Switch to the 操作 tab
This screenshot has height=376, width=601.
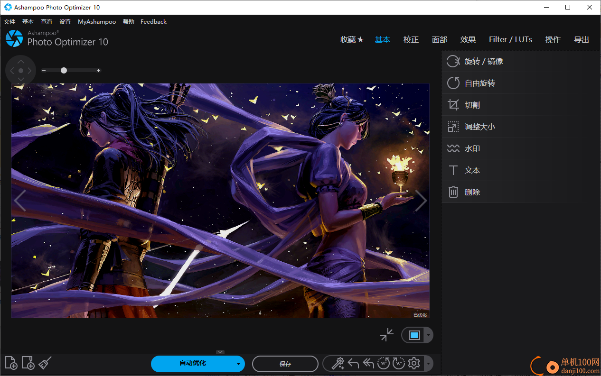pos(553,40)
